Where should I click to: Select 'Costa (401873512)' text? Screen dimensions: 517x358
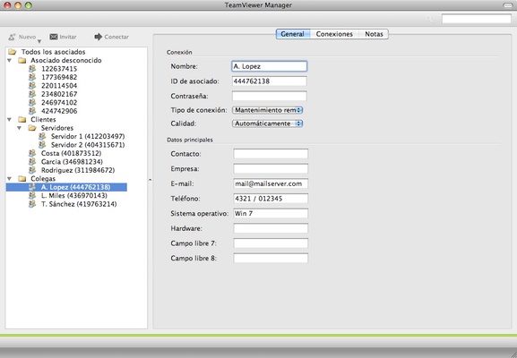pos(71,153)
